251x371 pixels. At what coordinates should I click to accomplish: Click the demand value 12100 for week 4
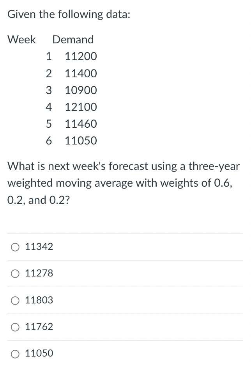(x=80, y=107)
